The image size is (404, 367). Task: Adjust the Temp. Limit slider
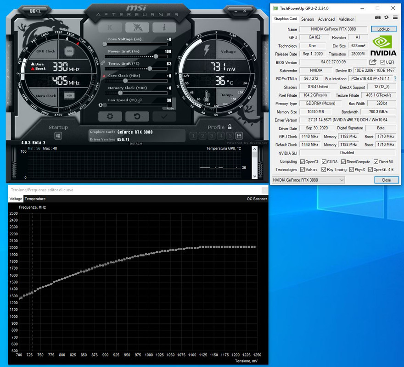pos(136,69)
